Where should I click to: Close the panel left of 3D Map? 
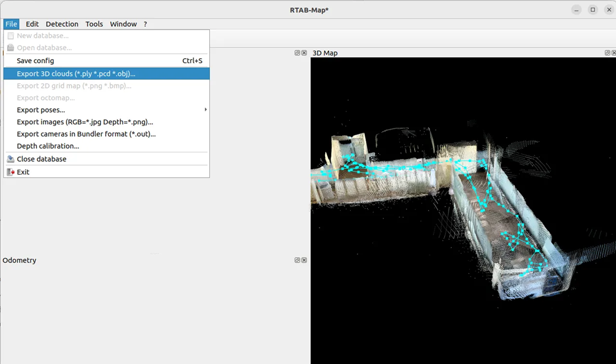pyautogui.click(x=304, y=53)
